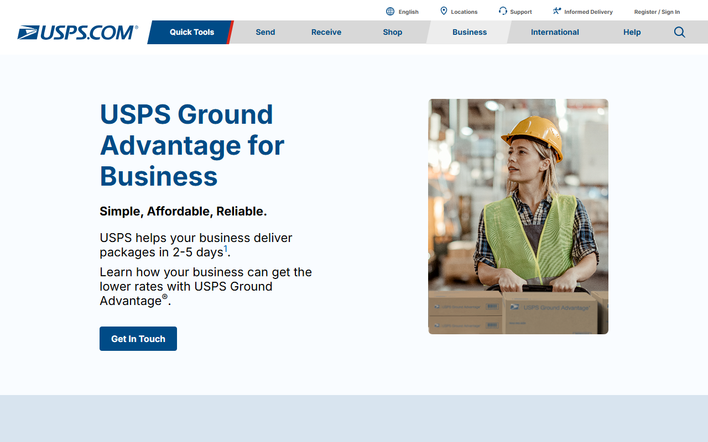Open the Support link
Screen dimensions: 708x442
click(521, 12)
